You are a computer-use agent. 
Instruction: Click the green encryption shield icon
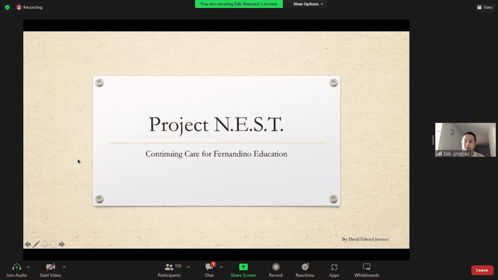pos(7,7)
